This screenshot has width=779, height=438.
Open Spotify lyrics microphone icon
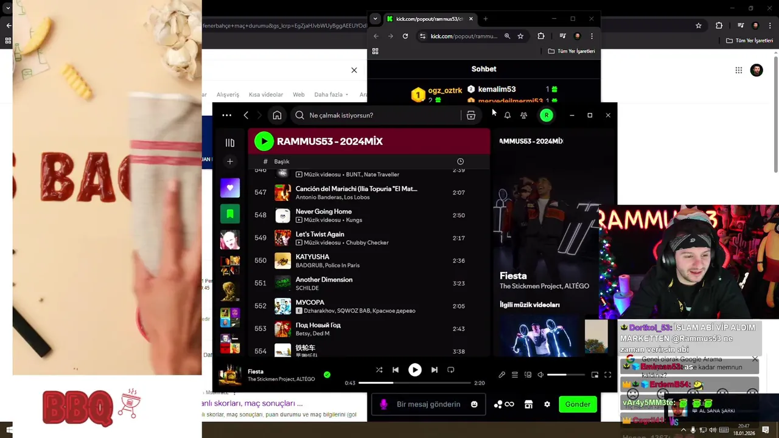[501, 375]
